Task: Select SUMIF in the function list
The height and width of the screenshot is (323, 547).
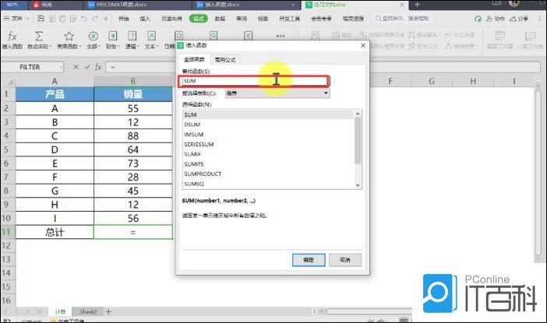Action: 191,155
